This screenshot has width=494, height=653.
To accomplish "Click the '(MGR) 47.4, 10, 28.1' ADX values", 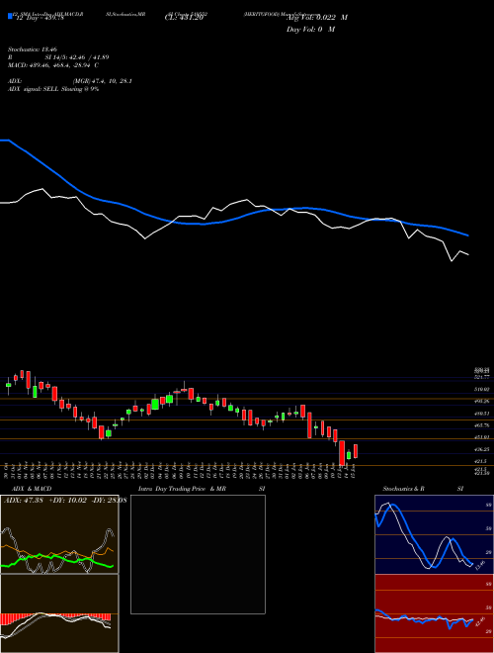I will 103,81.
